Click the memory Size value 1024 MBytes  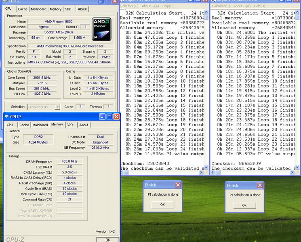click(x=38, y=142)
